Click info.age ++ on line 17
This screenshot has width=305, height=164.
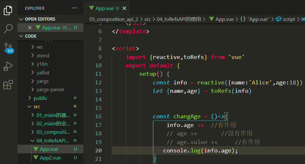tap(185, 125)
